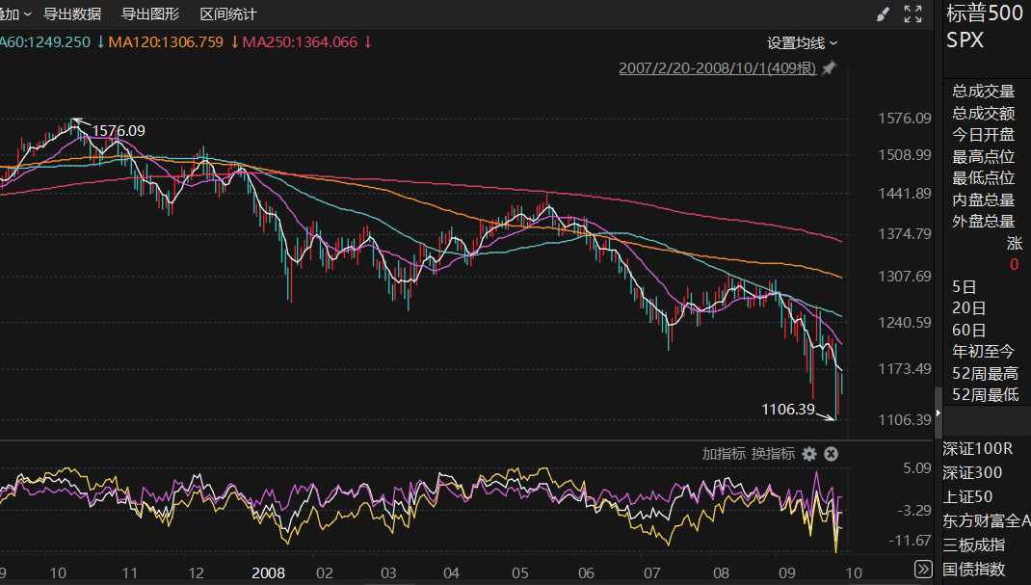Viewport: 1031px width, 585px height.
Task: Select the MA250:1364.066 moving average label
Action: [x=300, y=42]
